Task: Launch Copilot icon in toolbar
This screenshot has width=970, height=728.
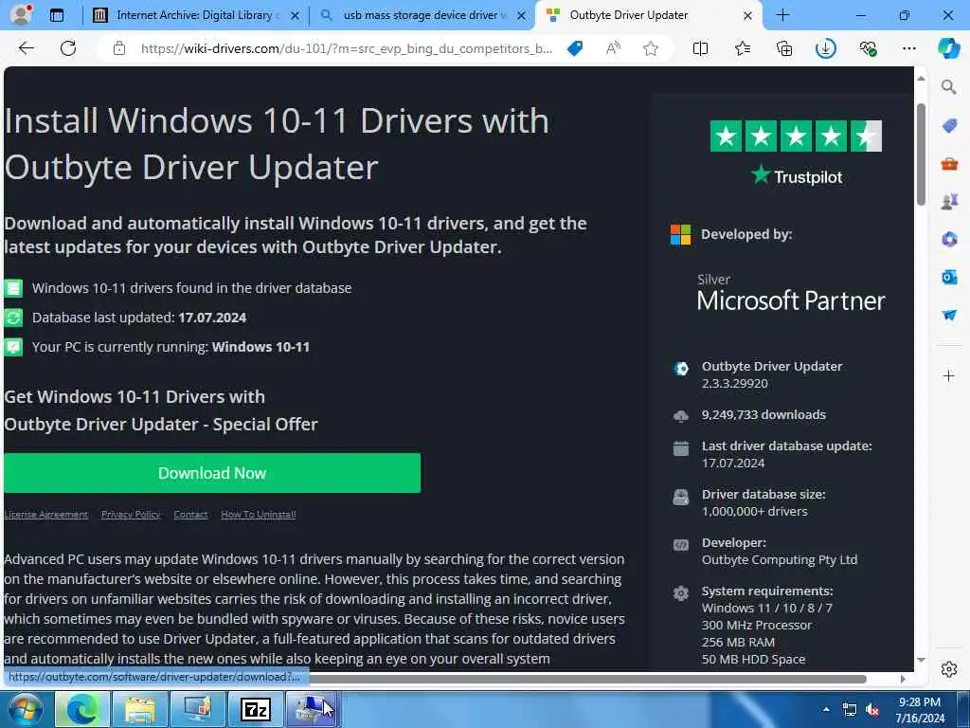Action: pyautogui.click(x=948, y=48)
